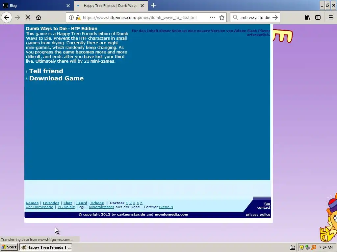337x252 pixels.
Task: Go to the Episodes footer link
Action: [x=51, y=203]
